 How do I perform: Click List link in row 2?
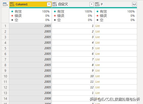click(x=97, y=31)
